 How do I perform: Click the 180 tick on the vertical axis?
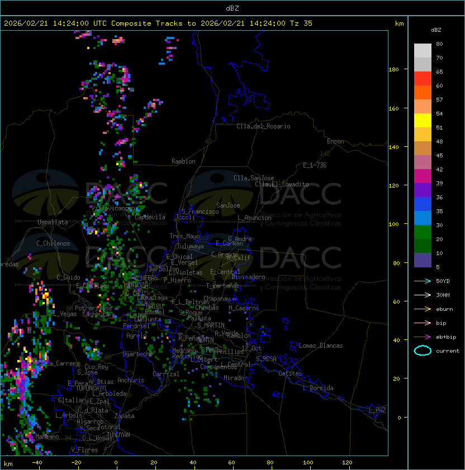click(x=393, y=70)
